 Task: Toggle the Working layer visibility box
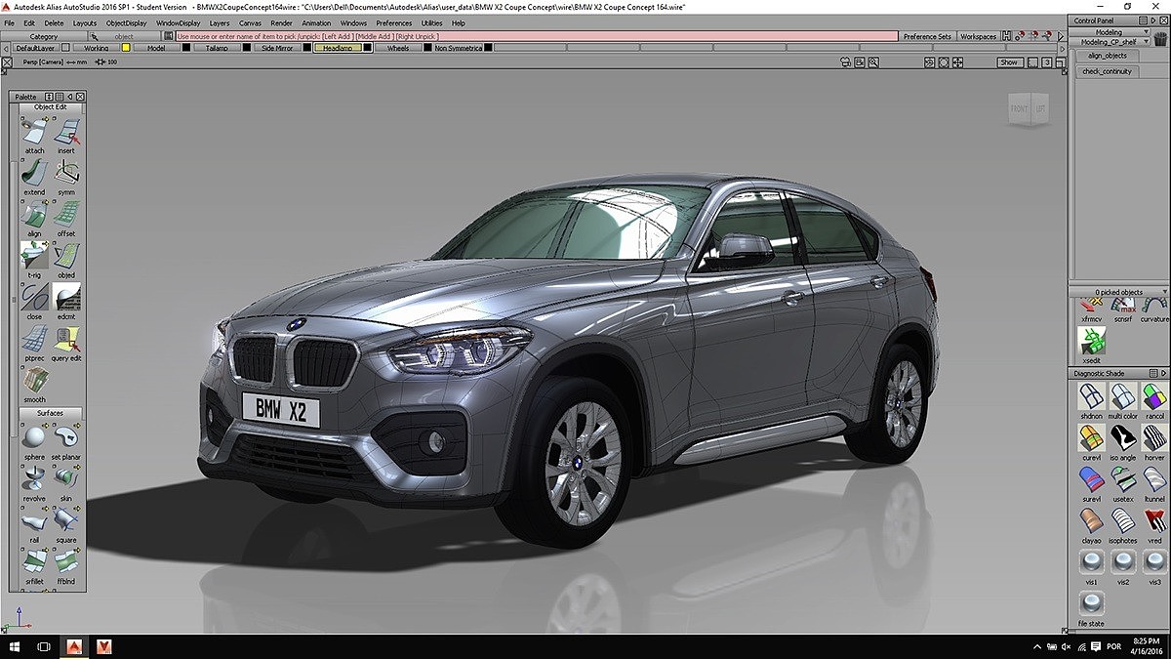(x=126, y=48)
